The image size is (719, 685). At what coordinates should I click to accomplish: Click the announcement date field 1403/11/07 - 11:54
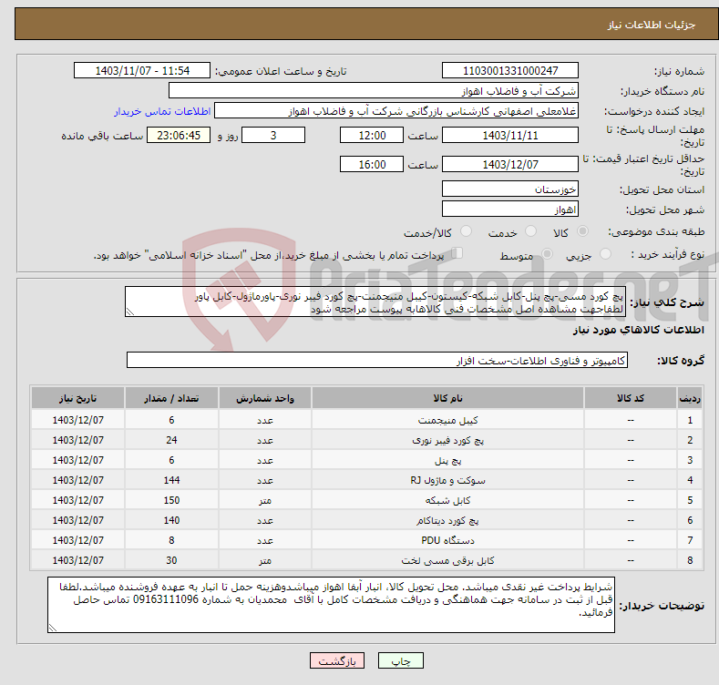(142, 71)
